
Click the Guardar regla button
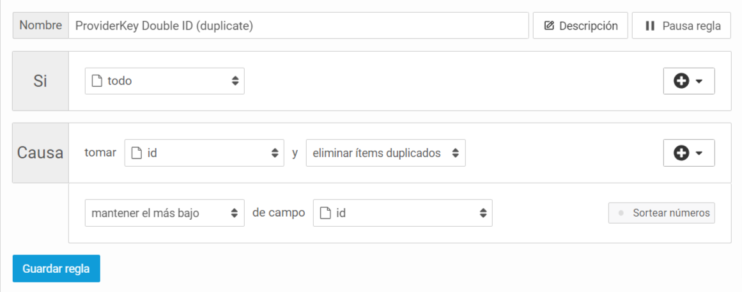coord(56,268)
